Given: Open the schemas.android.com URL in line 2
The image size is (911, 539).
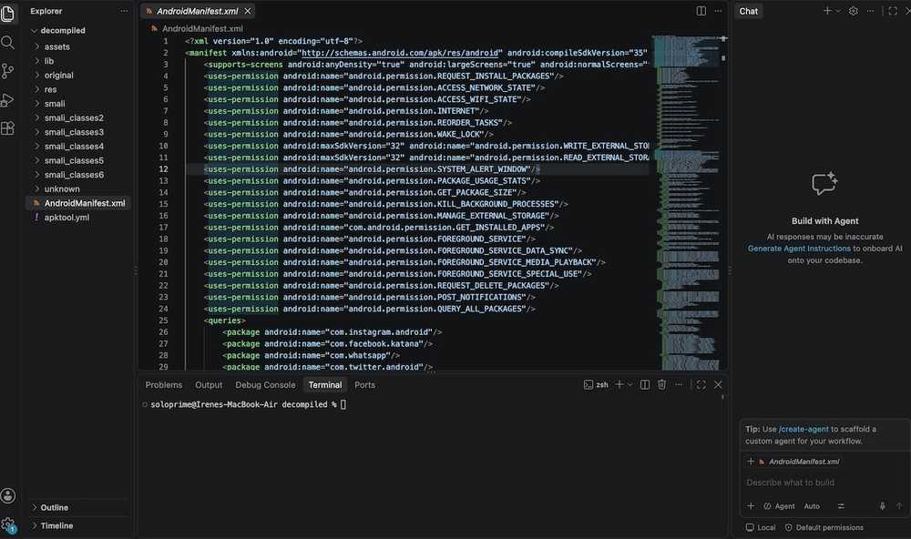Looking at the screenshot, I should 402,53.
